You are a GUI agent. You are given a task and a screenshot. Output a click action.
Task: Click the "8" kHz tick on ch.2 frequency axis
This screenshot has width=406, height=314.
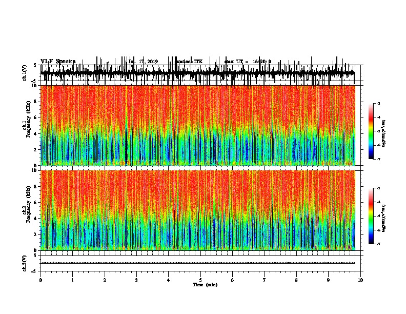pos(35,187)
